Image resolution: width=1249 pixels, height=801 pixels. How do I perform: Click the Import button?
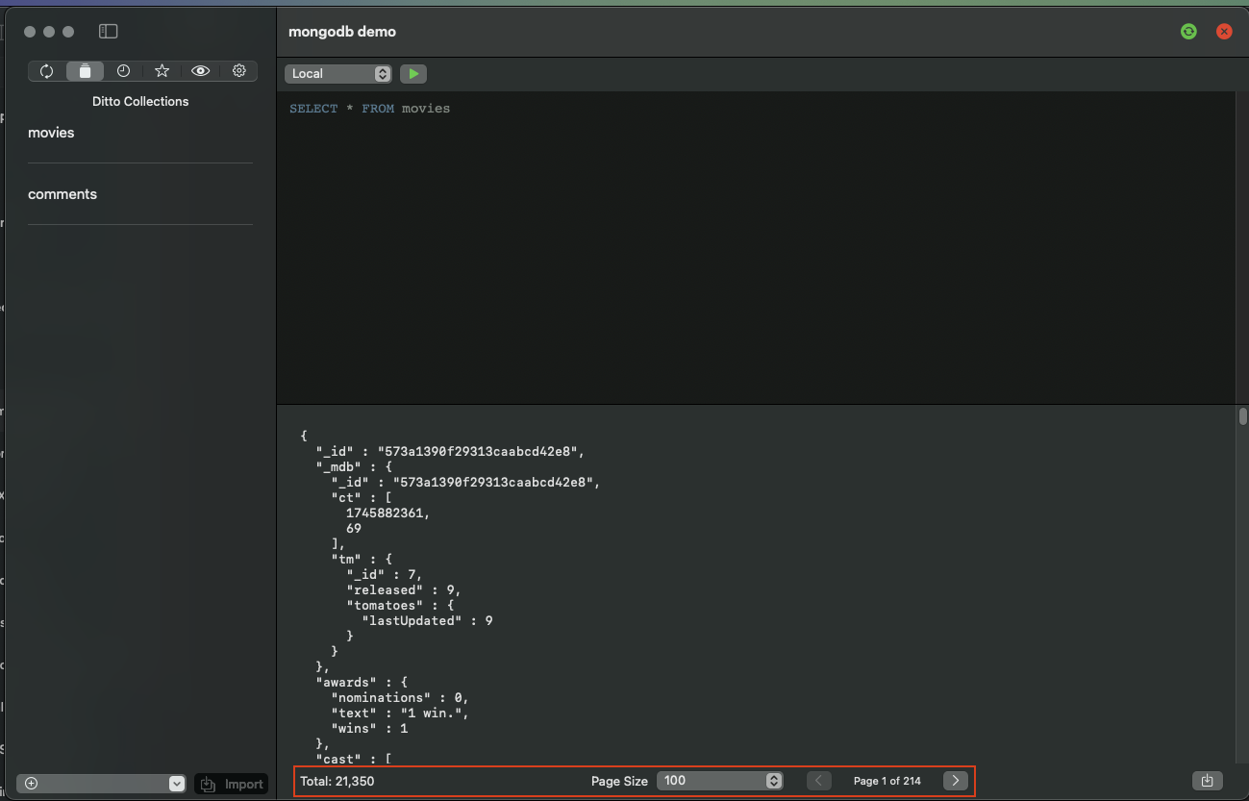coord(231,785)
